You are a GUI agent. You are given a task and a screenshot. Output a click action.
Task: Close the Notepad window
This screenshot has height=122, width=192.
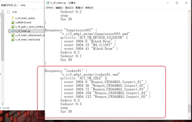(186, 3)
